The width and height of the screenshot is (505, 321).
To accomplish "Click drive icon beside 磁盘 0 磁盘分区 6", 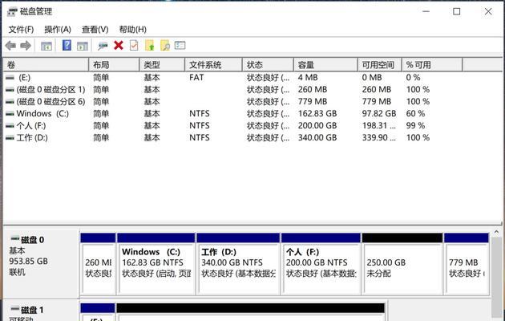I will 10,102.
